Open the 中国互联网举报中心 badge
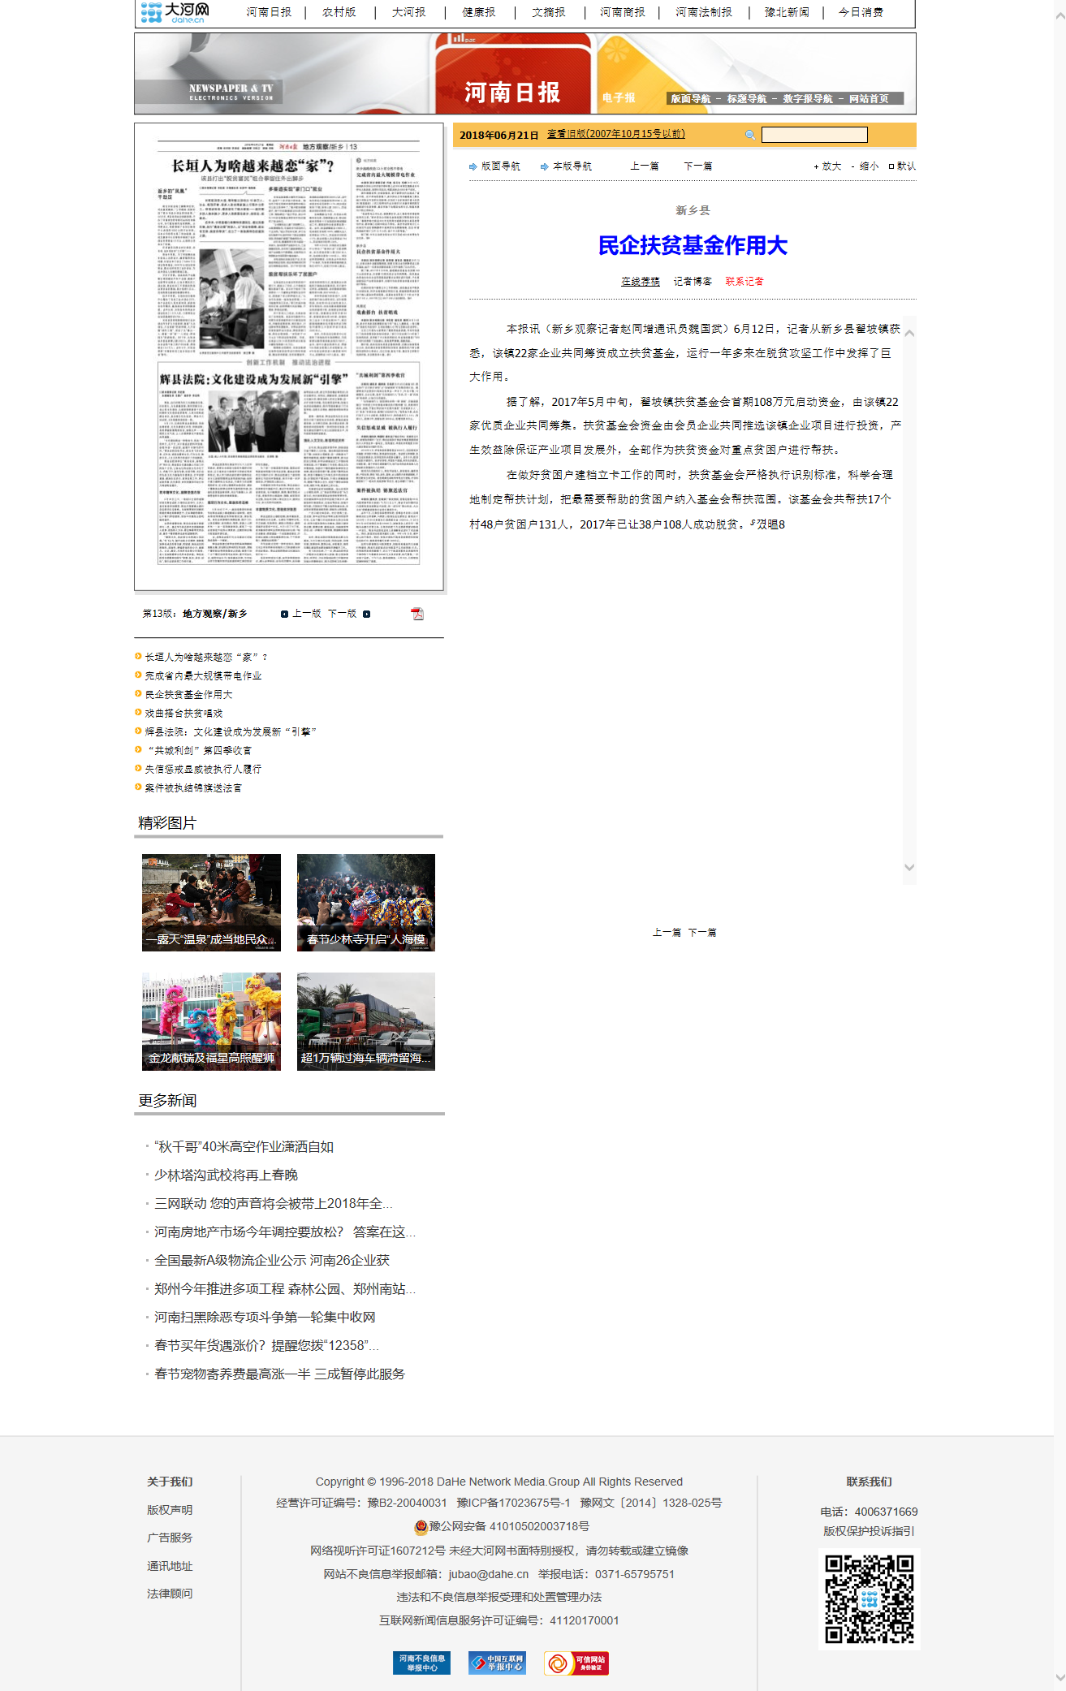Viewport: 1066px width, 1691px height. coord(497,1663)
